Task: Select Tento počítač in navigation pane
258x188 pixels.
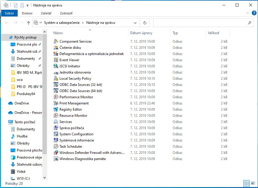Action: (25, 122)
